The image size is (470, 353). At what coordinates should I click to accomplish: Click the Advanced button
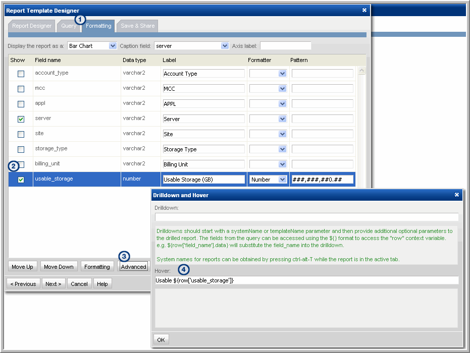(x=133, y=267)
